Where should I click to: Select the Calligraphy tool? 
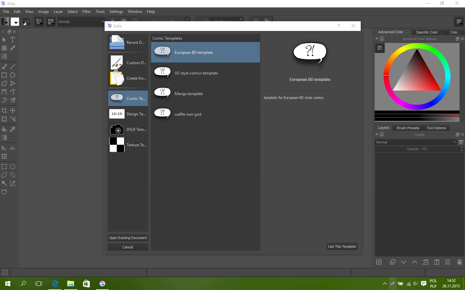(x=13, y=48)
